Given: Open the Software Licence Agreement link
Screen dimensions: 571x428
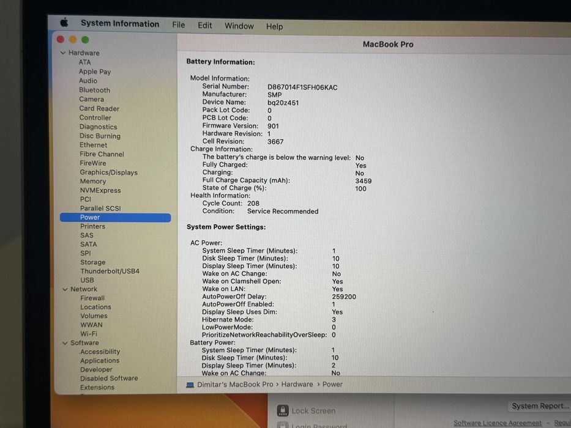Looking at the screenshot, I should click(x=498, y=423).
